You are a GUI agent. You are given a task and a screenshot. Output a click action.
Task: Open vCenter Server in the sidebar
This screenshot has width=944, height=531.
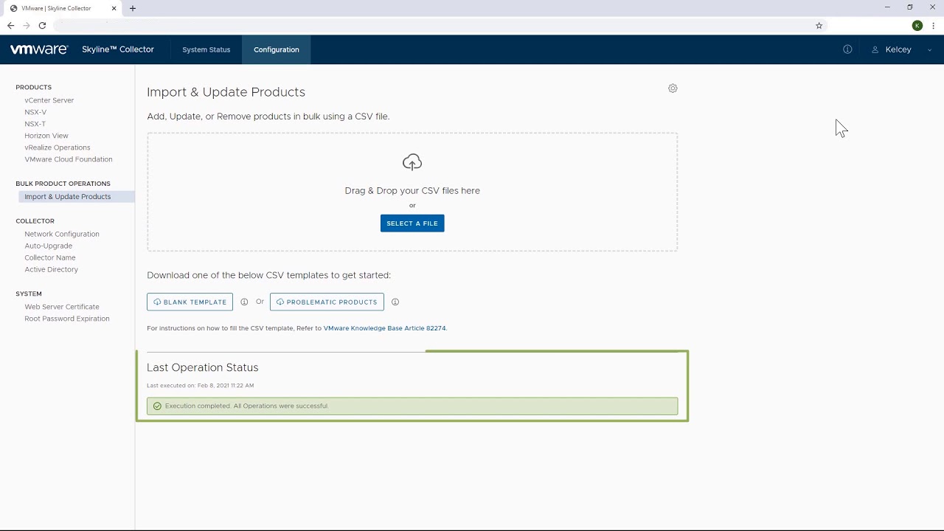49,100
